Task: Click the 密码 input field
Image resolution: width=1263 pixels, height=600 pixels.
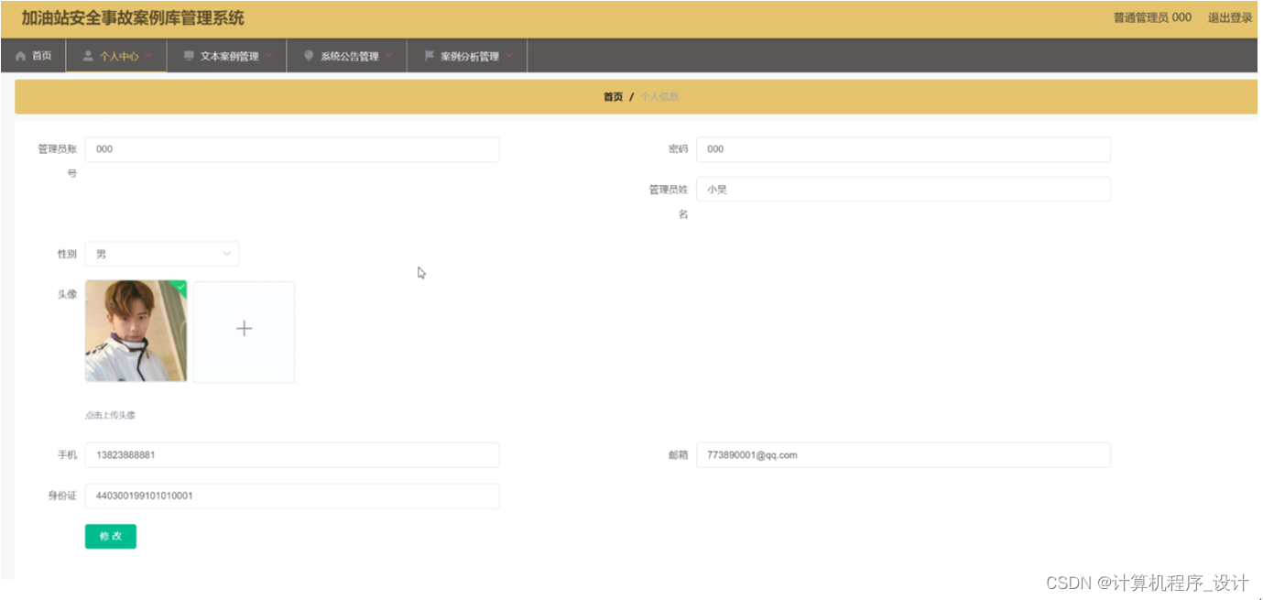Action: pos(903,149)
